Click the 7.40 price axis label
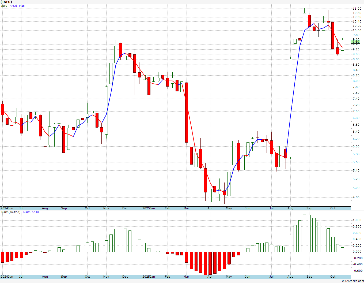364x283 pixels. coord(356,99)
